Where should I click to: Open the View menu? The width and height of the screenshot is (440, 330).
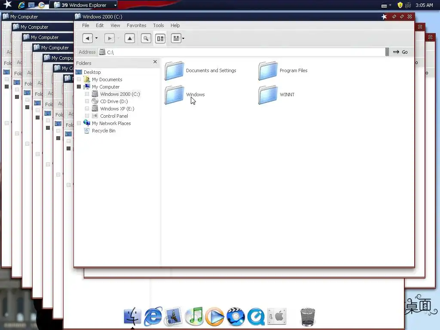pyautogui.click(x=115, y=25)
